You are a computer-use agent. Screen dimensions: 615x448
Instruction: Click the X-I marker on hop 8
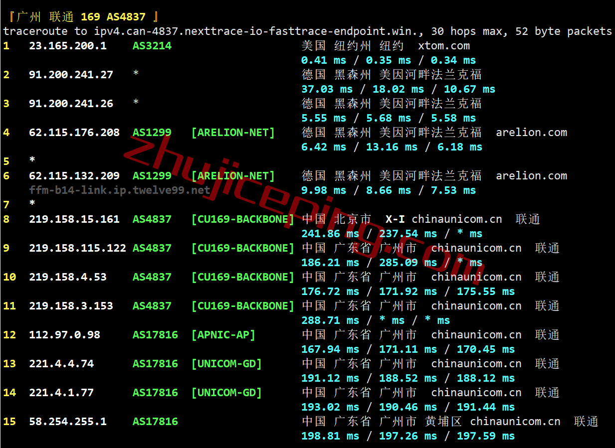(x=395, y=219)
